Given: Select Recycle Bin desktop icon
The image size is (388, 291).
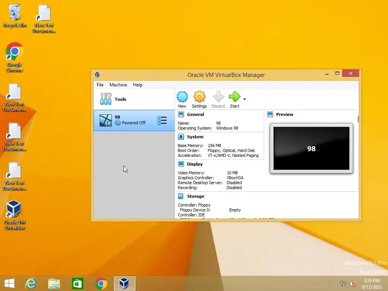Looking at the screenshot, I should click(x=15, y=16).
